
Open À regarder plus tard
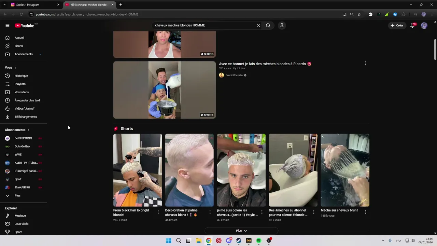point(23,100)
